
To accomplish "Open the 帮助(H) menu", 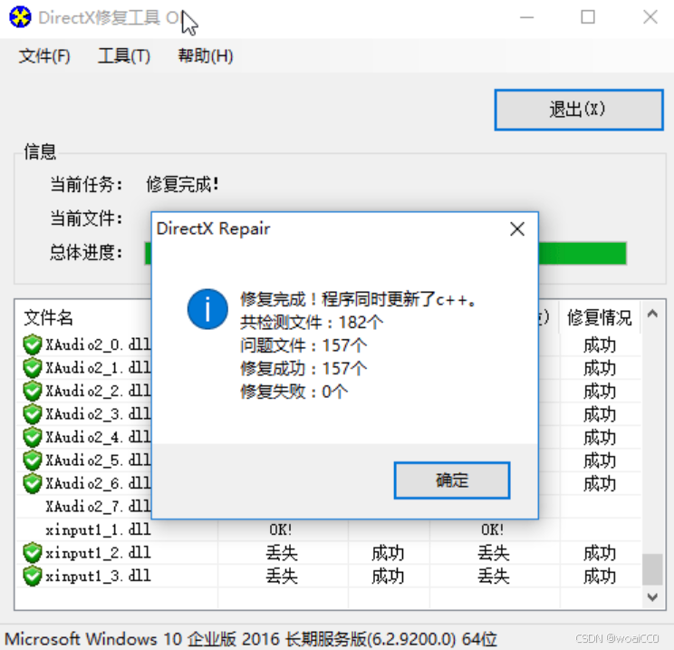I will (206, 56).
